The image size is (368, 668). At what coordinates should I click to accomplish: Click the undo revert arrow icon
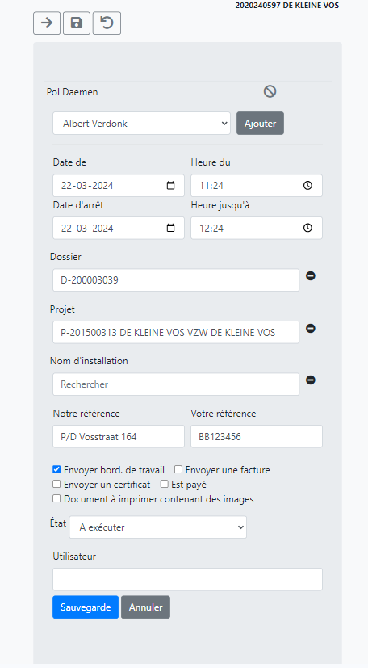click(107, 23)
